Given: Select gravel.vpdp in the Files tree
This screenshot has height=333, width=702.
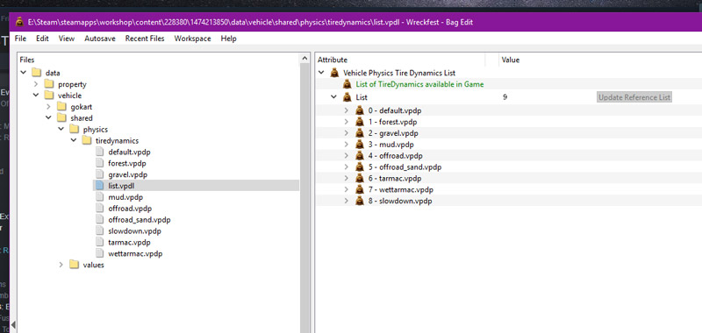Looking at the screenshot, I should click(x=127, y=174).
